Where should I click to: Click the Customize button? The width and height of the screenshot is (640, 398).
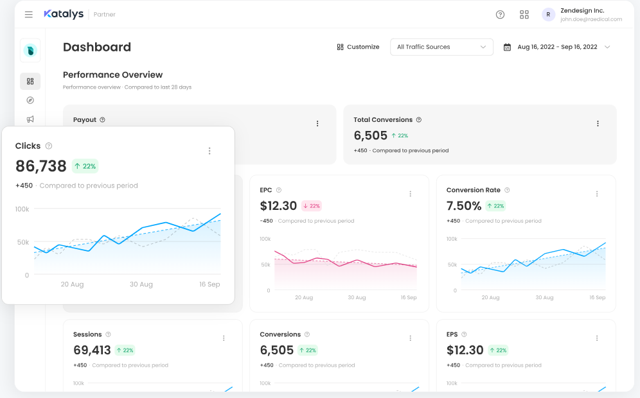[x=358, y=47]
